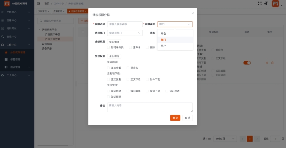Select 用户 from the dropdown list
286x148 pixels.
[175, 46]
